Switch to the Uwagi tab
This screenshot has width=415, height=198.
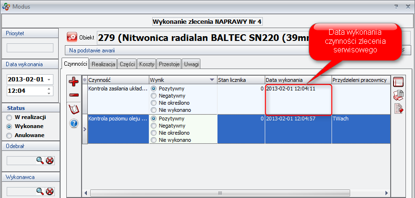coord(191,64)
